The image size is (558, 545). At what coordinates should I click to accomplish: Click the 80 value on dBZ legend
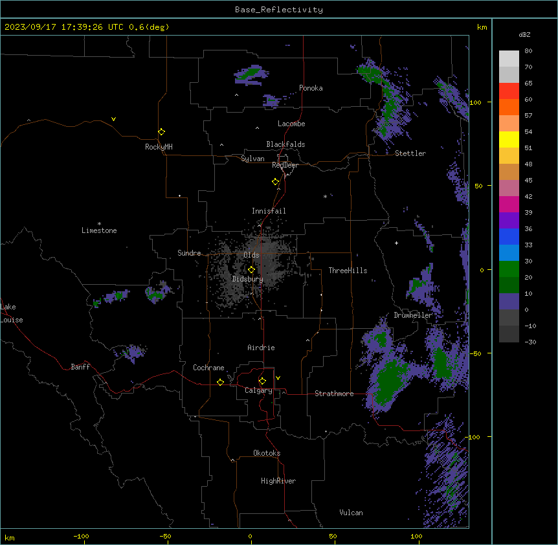pyautogui.click(x=528, y=50)
